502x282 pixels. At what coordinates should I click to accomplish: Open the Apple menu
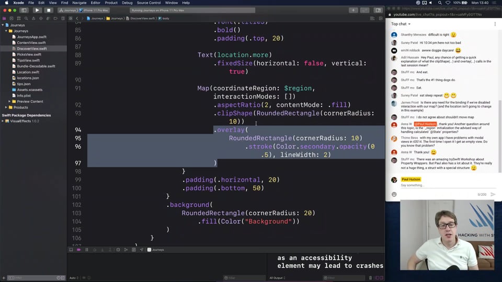tap(6, 3)
